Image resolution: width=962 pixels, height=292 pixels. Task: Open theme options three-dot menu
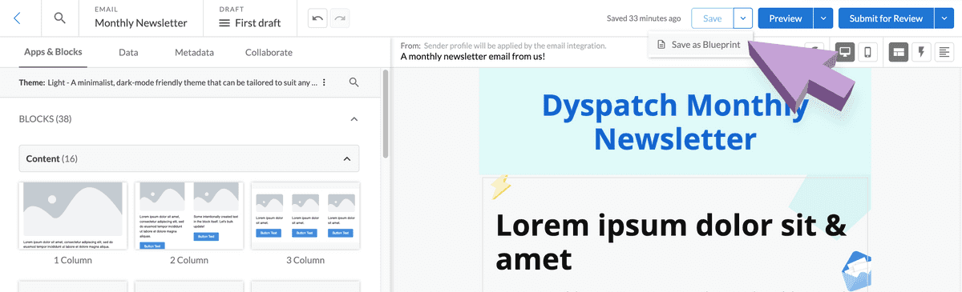pos(324,82)
